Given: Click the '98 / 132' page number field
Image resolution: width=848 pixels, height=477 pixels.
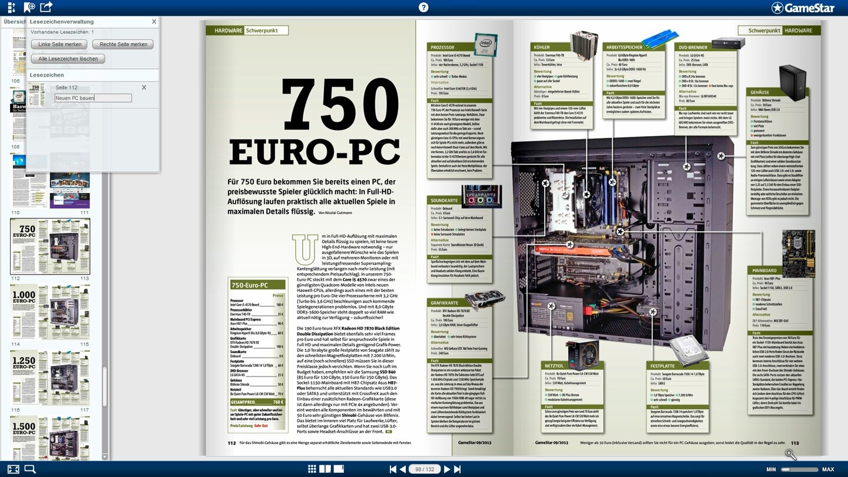Looking at the screenshot, I should (425, 469).
